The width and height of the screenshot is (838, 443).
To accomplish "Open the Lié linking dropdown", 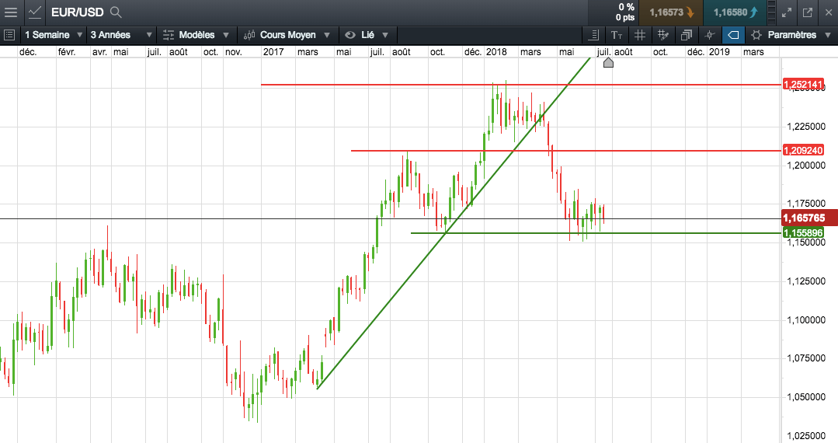I will pyautogui.click(x=367, y=35).
